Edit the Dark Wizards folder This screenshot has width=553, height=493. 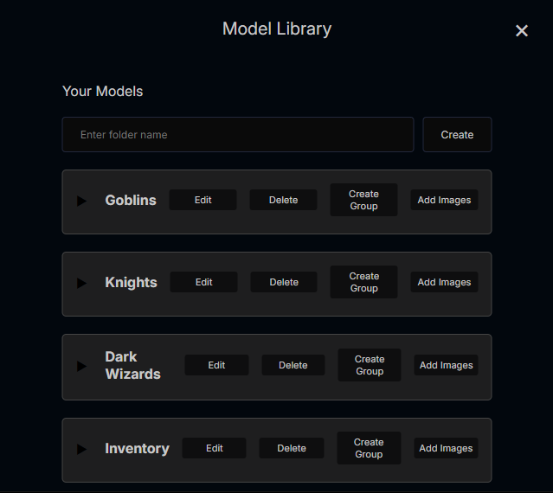(216, 365)
